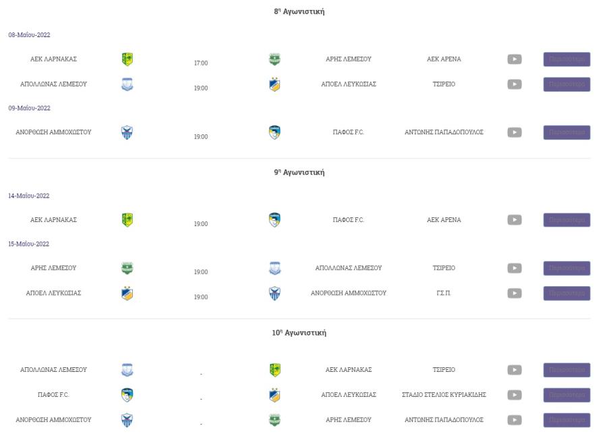Open ΣΤΑΔΙΟ ΣΤΕΛΙΟΣ ΚΥΡΙΑΚΙΔΗΣ venue
This screenshot has height=434, width=607.
pos(444,395)
